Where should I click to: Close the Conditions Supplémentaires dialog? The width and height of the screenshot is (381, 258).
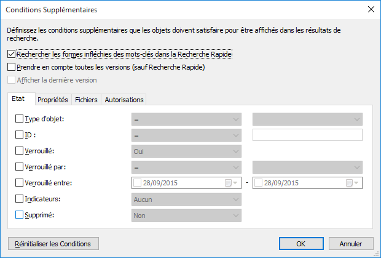[371, 9]
